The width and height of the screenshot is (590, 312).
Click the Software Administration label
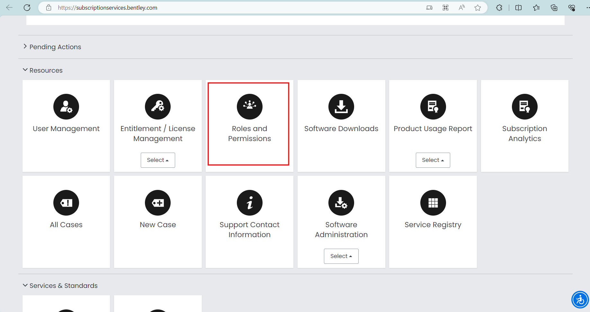point(341,230)
